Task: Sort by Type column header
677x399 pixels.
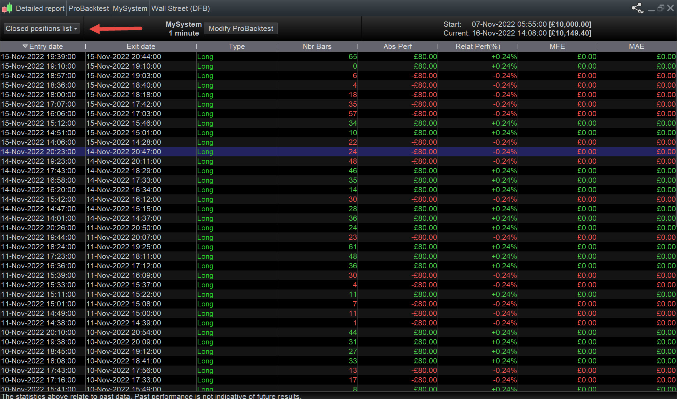Action: [236, 46]
